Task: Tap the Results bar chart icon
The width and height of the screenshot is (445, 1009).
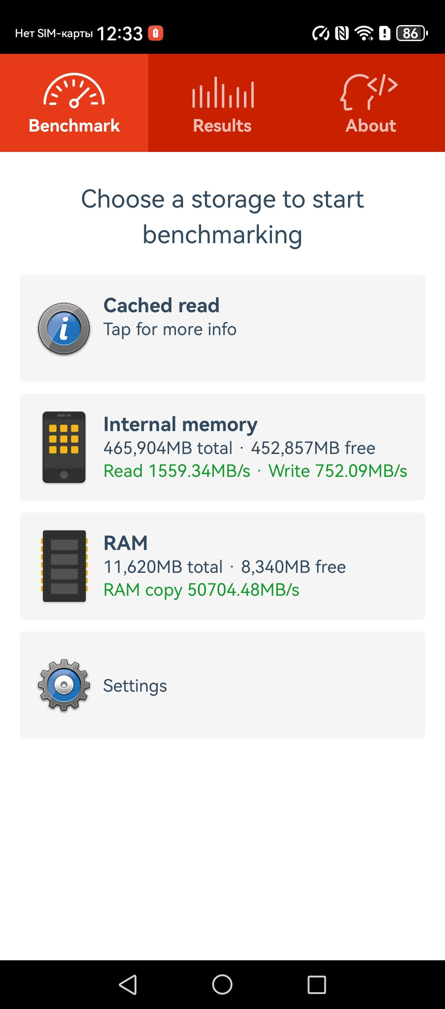Action: pos(222,93)
